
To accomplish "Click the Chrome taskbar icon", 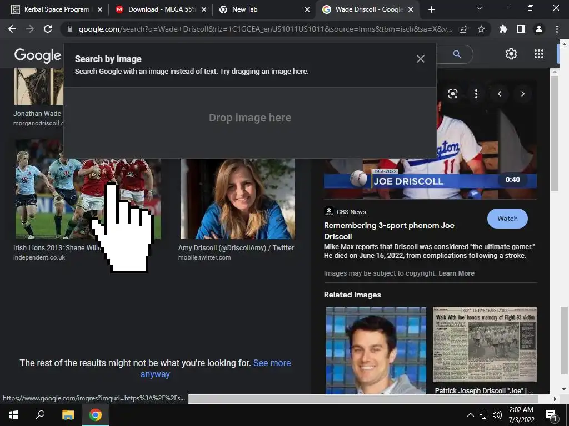I will [x=96, y=415].
